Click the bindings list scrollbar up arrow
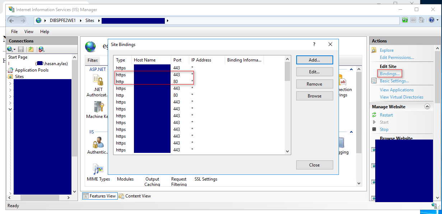This screenshot has width=442, height=214. [x=287, y=59]
